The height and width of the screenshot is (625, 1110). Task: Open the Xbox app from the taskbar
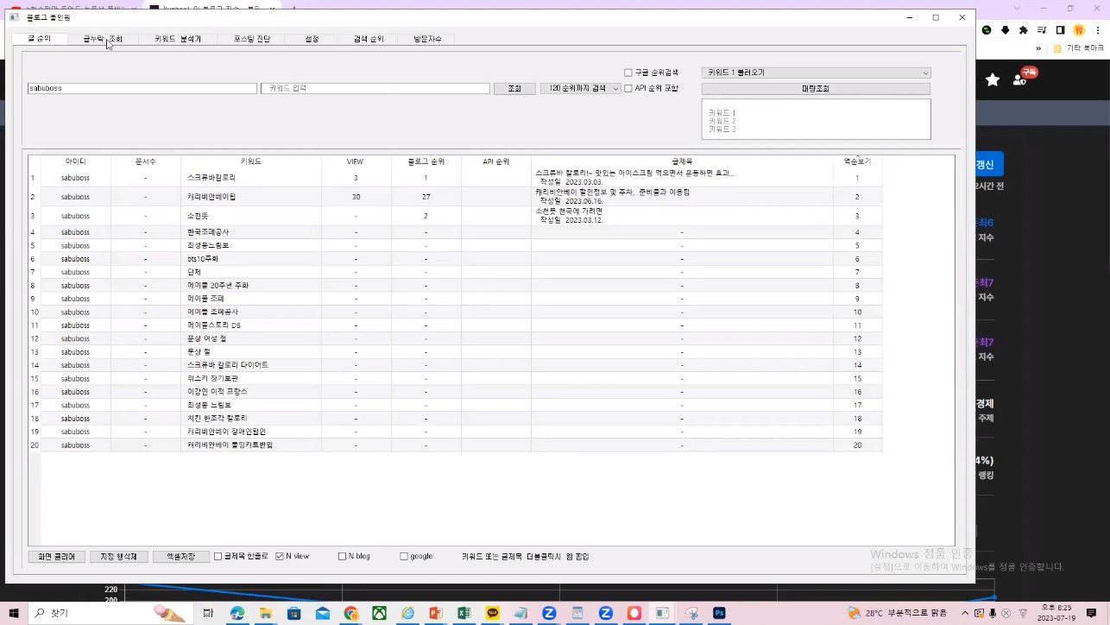[x=379, y=613]
